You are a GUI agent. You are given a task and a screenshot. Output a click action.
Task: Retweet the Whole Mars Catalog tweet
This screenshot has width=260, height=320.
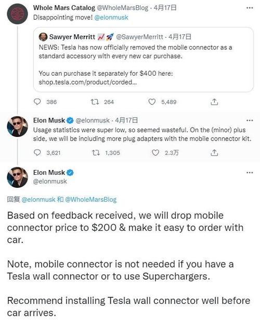[95, 102]
